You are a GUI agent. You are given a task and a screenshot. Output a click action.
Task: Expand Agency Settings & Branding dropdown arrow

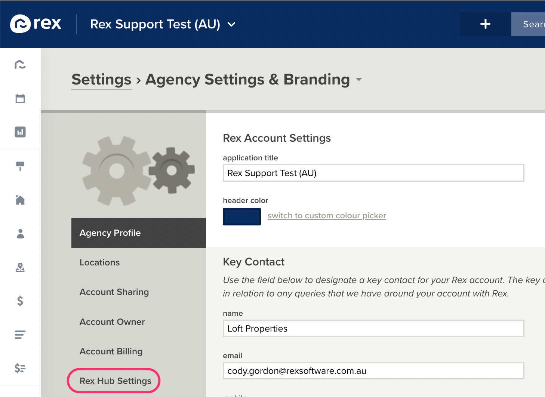(x=359, y=79)
